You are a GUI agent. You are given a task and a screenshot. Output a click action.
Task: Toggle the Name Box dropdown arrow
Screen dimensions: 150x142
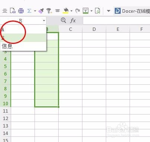[44, 20]
